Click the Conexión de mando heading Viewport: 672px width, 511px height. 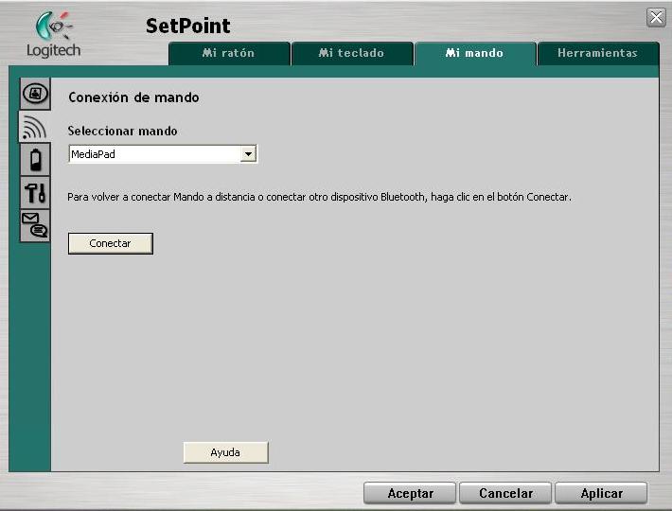click(x=133, y=97)
